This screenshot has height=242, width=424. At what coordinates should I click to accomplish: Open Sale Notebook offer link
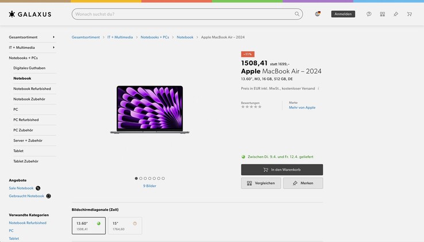coord(21,188)
